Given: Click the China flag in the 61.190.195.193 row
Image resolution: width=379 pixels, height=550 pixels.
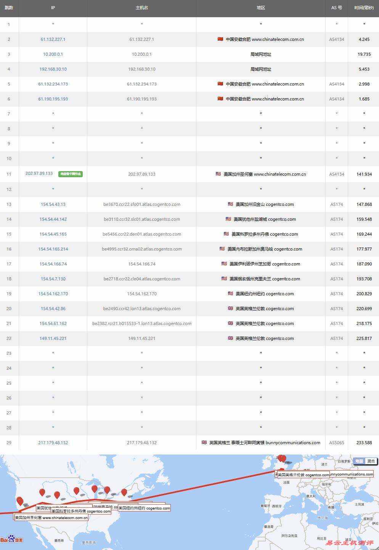Looking at the screenshot, I should [220, 99].
